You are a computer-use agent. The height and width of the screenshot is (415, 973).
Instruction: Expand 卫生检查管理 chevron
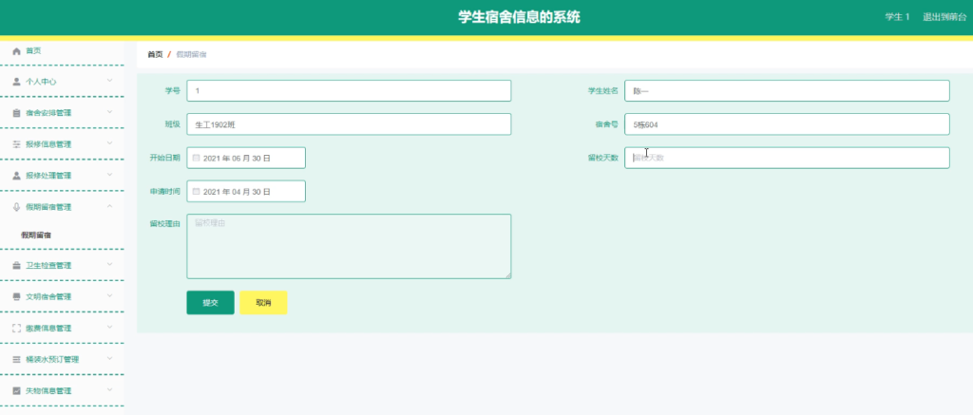110,265
